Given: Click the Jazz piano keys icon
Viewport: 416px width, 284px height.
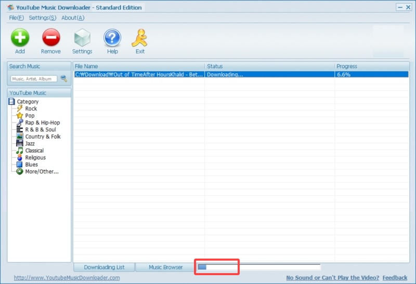Looking at the screenshot, I should click(x=20, y=143).
